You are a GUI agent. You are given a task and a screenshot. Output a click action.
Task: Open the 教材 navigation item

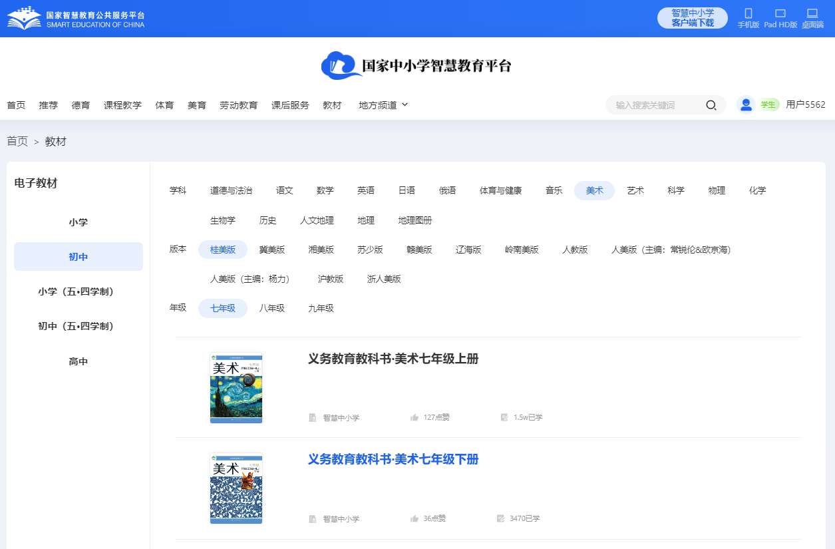(x=332, y=105)
